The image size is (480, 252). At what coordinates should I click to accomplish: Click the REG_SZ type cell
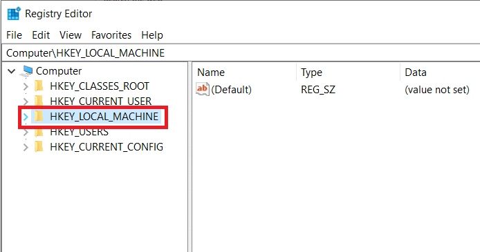point(318,90)
